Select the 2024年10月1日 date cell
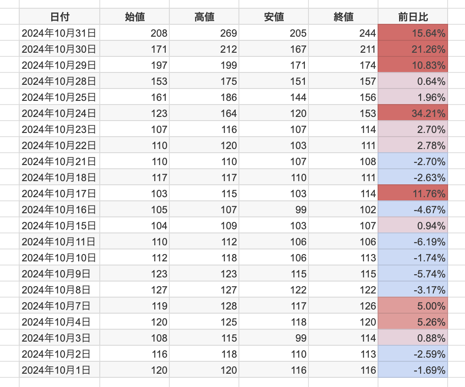465x387 pixels. [59, 370]
